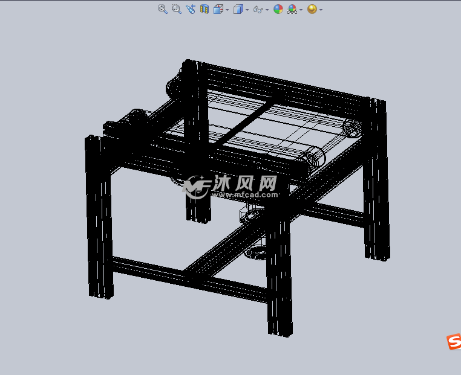Click the Display Style cube icon
The image size is (461, 375).
pyautogui.click(x=238, y=9)
